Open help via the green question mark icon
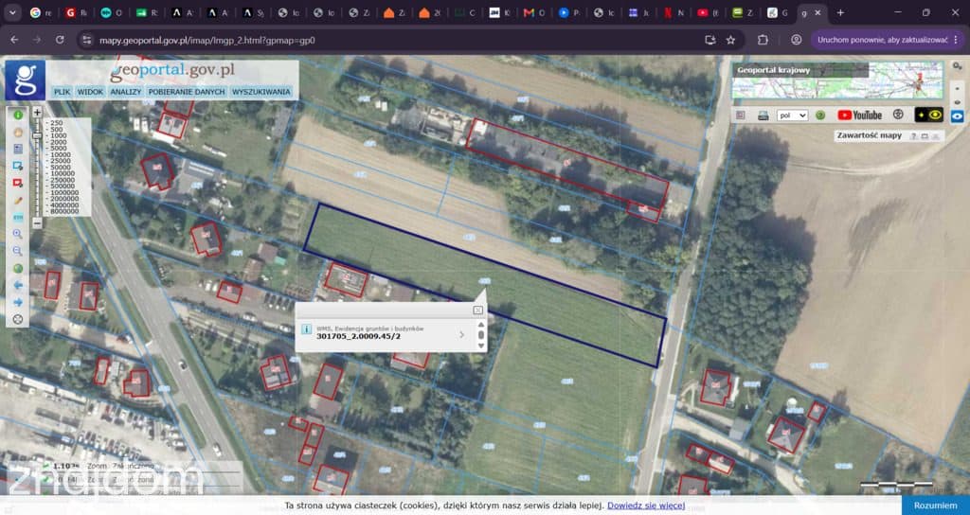Image resolution: width=970 pixels, height=515 pixels. (x=820, y=115)
